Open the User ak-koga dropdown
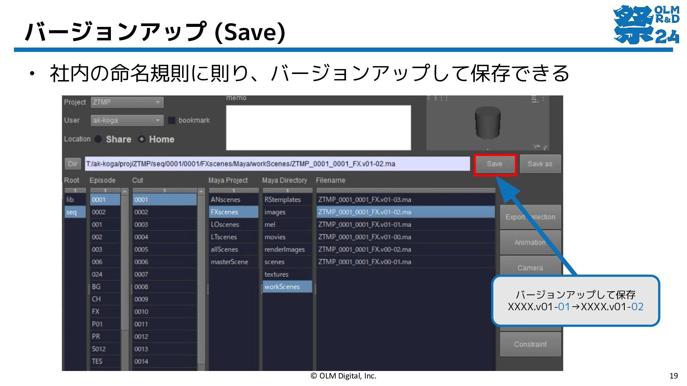The width and height of the screenshot is (687, 386). click(127, 120)
